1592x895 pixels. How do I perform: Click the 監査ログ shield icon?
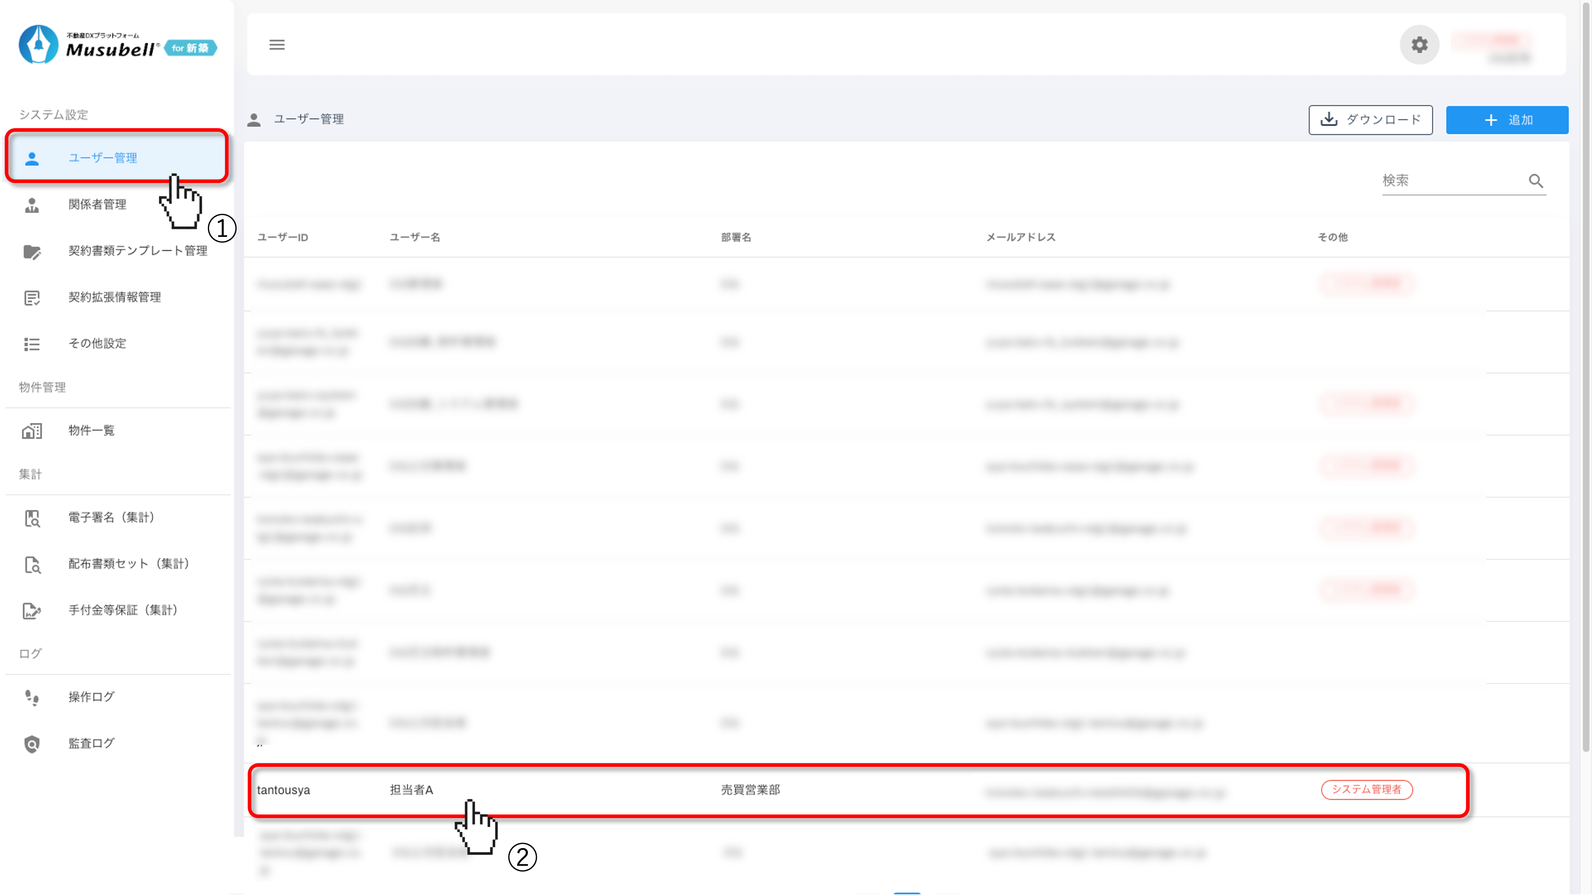coord(32,744)
